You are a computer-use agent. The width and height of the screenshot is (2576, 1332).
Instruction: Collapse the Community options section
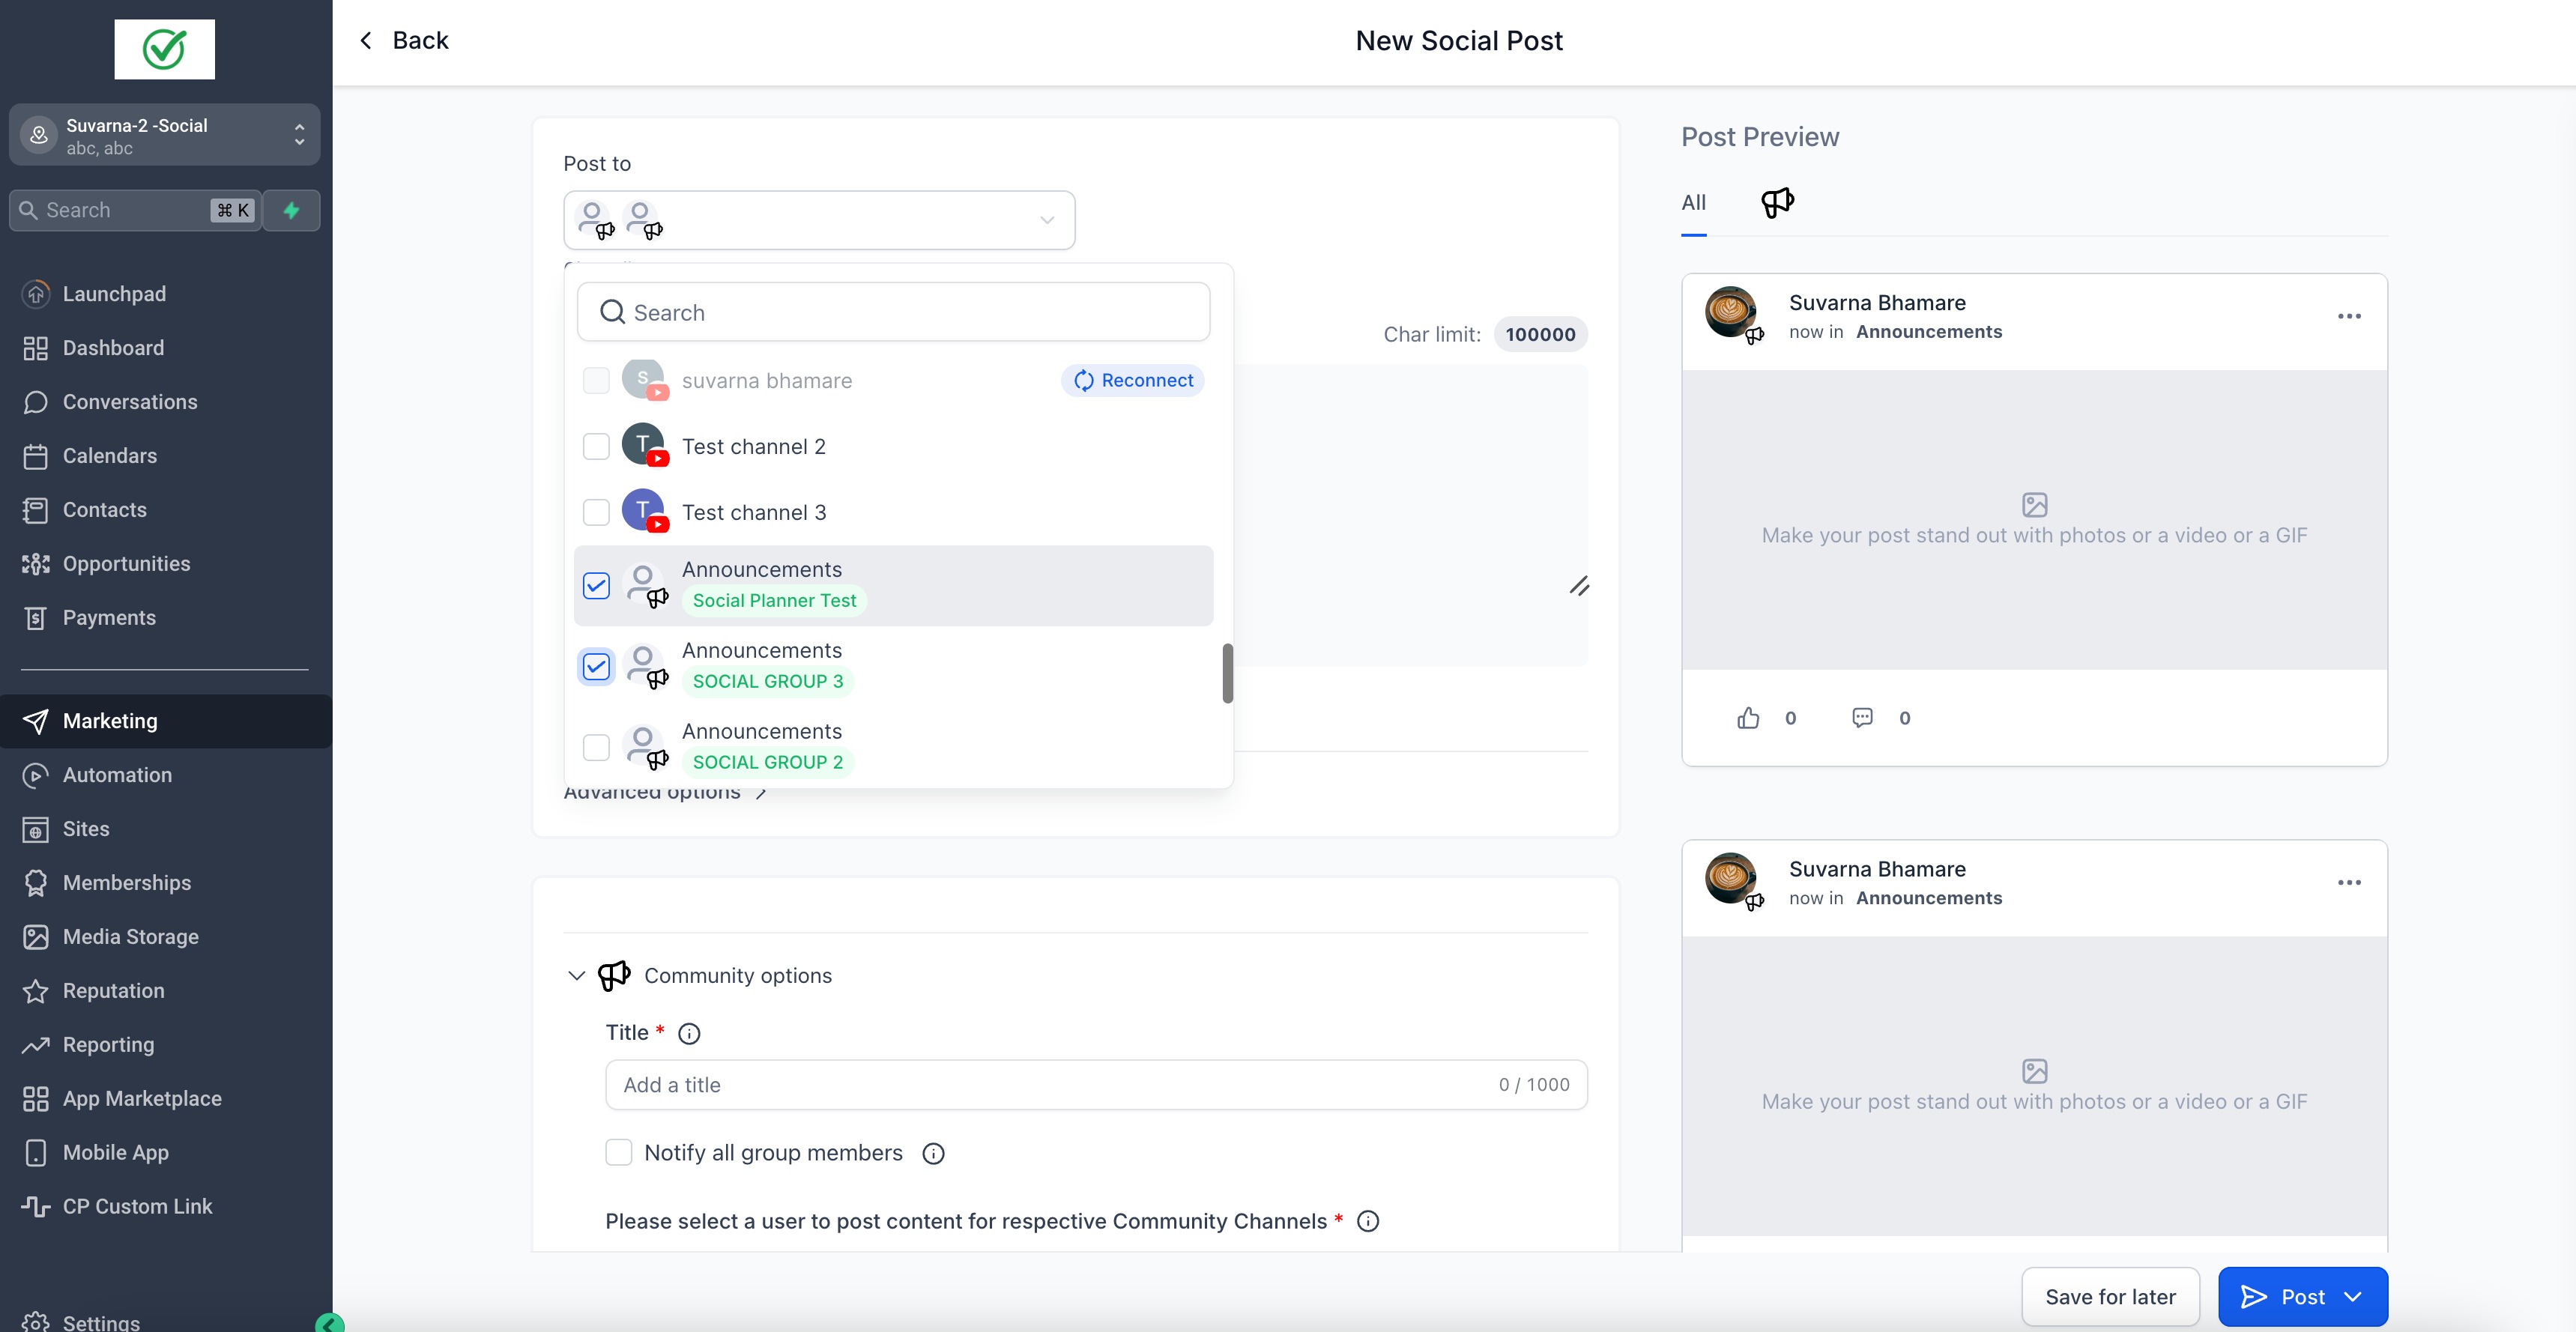pyautogui.click(x=576, y=976)
